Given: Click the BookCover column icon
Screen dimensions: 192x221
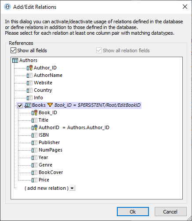Looking at the screenshot, I should [x=34, y=173].
